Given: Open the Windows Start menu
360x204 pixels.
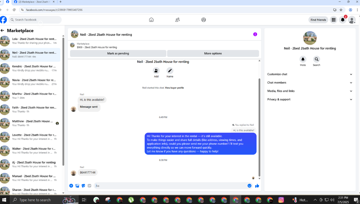Looking at the screenshot, I should coord(4,200).
